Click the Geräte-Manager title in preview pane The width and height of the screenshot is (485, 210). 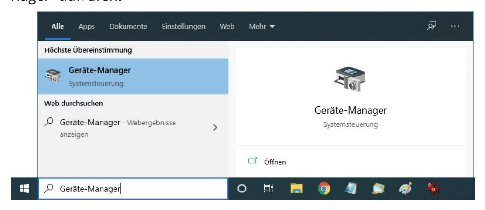pyautogui.click(x=351, y=110)
